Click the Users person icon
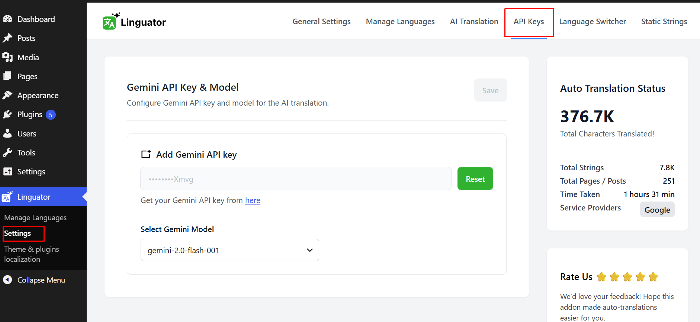Viewport: 700px width, 322px height. coord(7,133)
